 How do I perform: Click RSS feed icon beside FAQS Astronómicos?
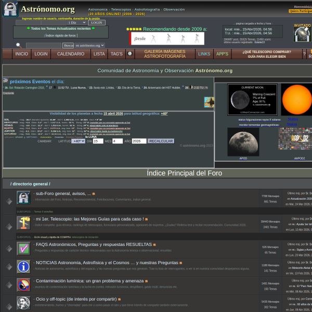tap(154, 245)
